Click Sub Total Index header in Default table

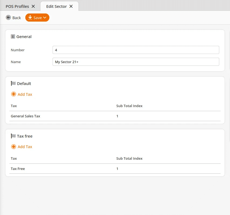pos(129,106)
